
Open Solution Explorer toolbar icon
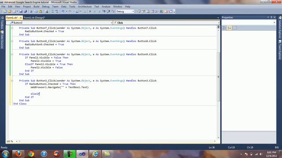coord(139,11)
